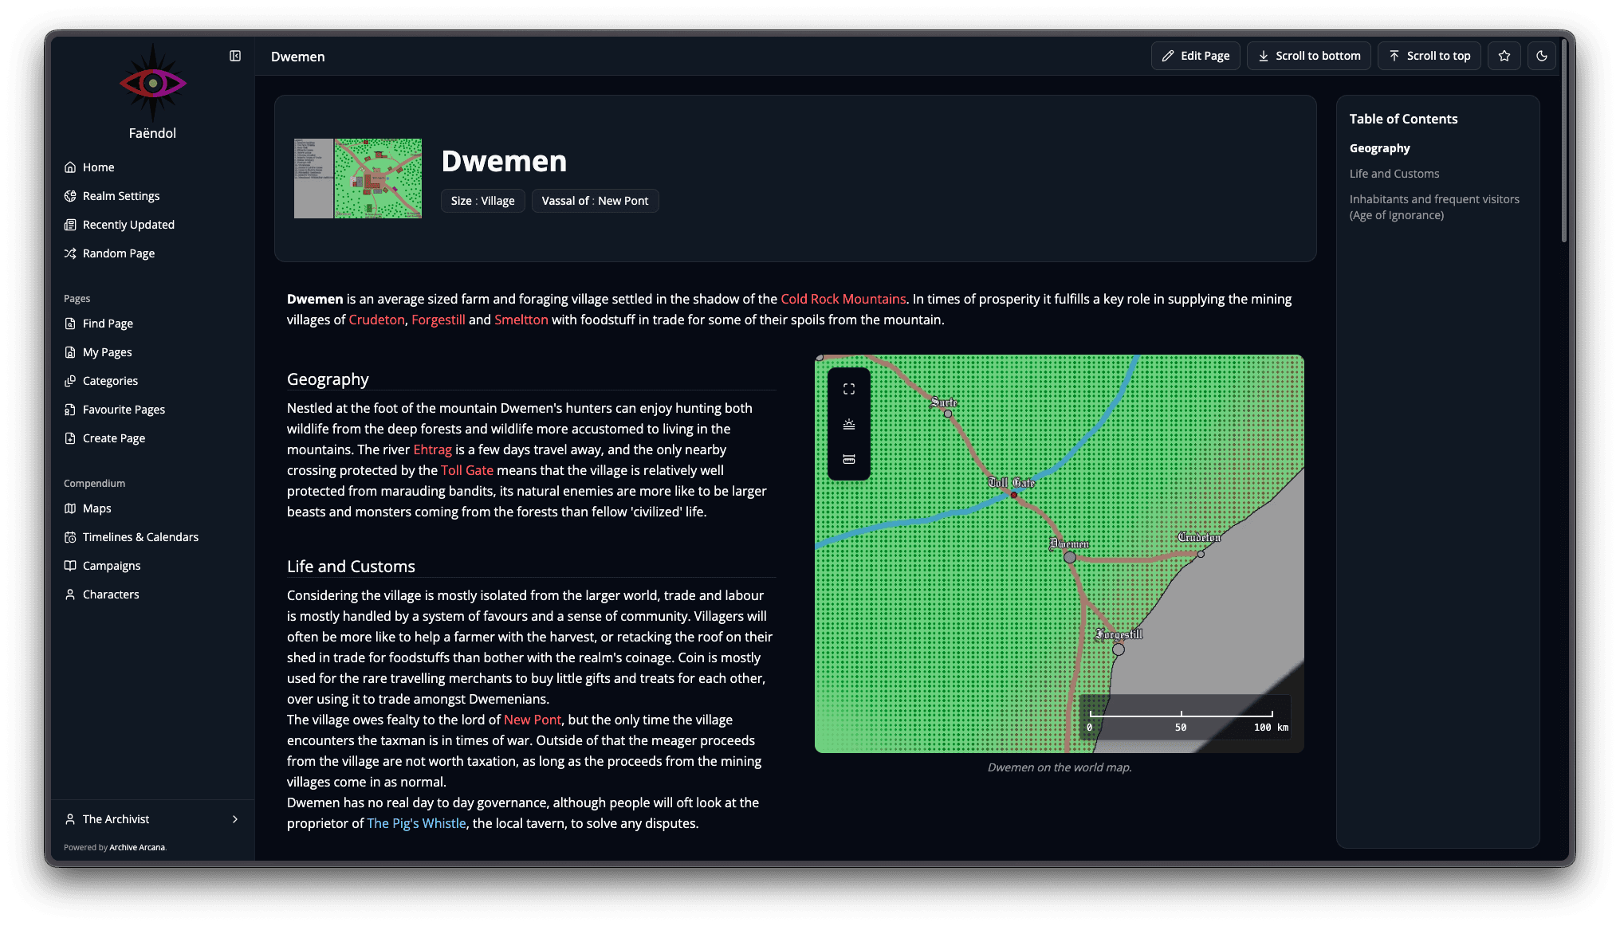Open Timelines & Calendars from the sidebar
The width and height of the screenshot is (1620, 926).
(x=71, y=537)
